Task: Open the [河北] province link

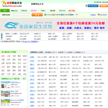Action: 32,87
